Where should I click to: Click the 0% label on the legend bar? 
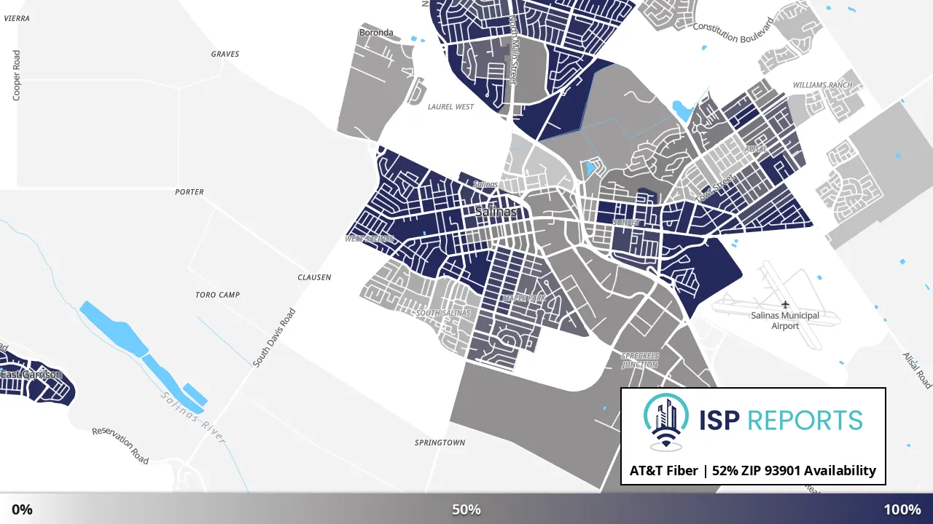pos(22,509)
